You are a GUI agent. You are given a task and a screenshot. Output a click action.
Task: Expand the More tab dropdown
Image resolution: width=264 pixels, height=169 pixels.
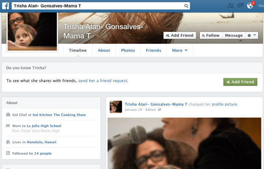pyautogui.click(x=180, y=51)
